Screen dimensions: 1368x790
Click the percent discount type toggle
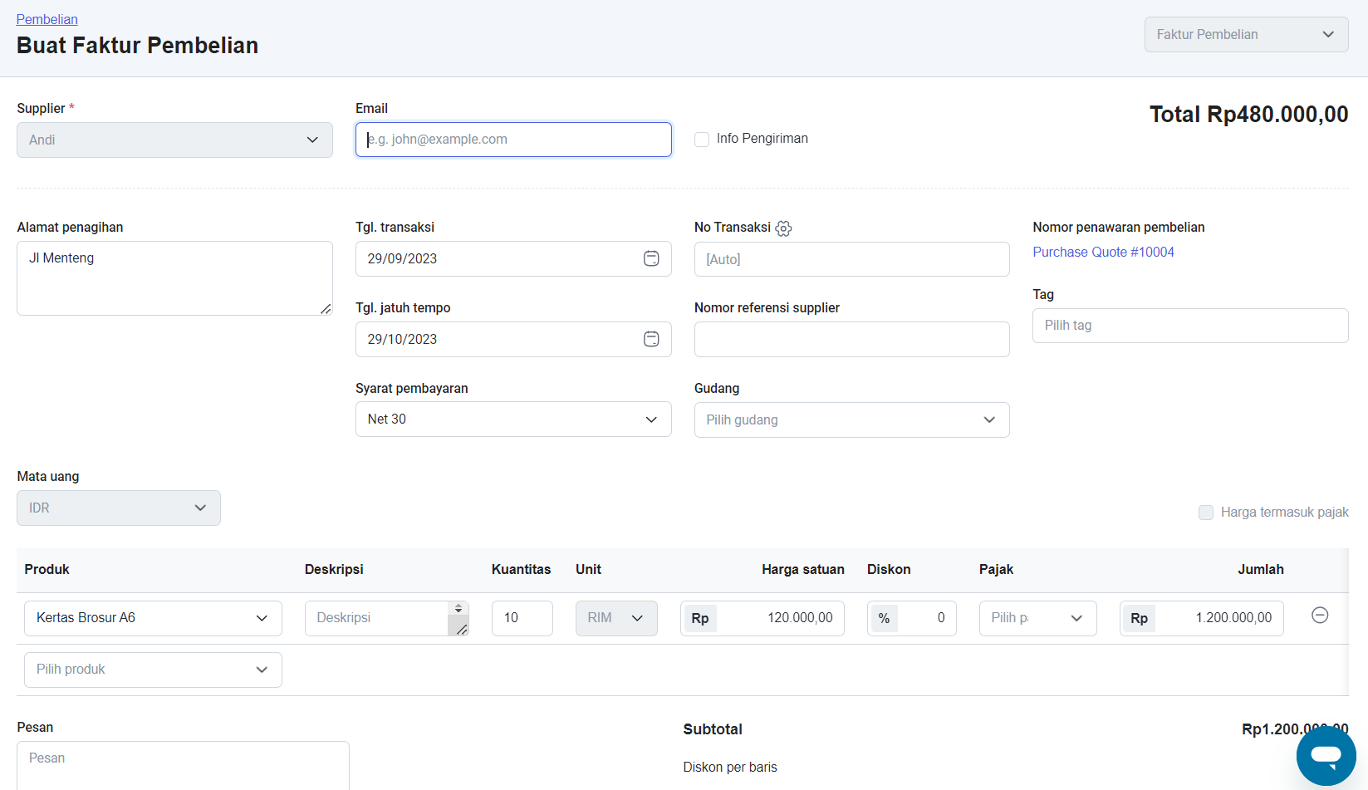point(884,618)
